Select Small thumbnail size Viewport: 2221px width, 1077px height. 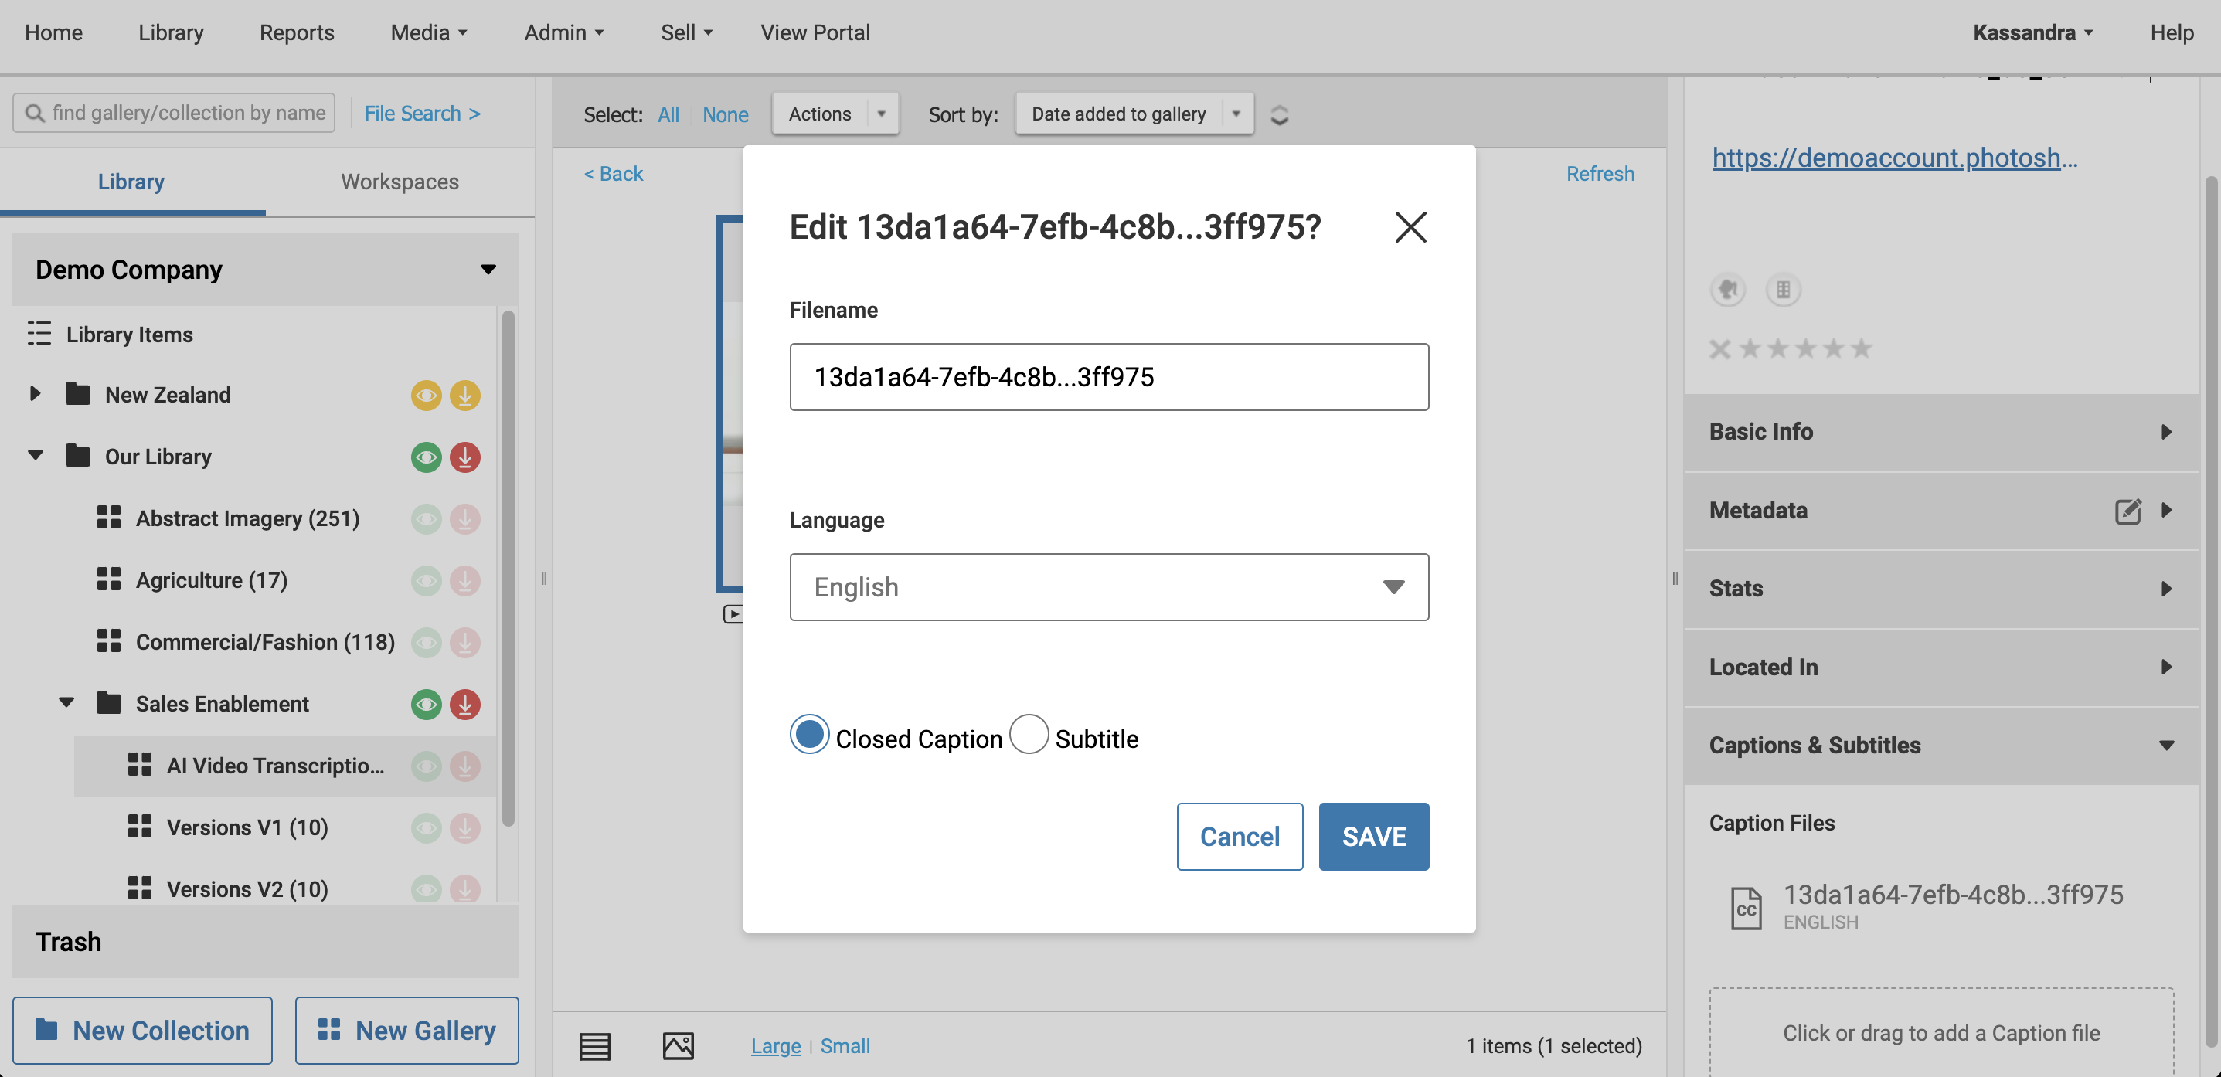[x=845, y=1046]
